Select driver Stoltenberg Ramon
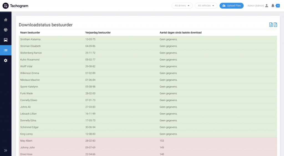Viewport: 284px width, 156px height. [31, 53]
